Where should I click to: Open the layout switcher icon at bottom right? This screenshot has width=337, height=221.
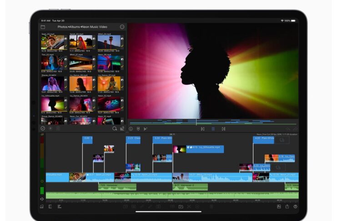pyautogui.click(x=279, y=206)
